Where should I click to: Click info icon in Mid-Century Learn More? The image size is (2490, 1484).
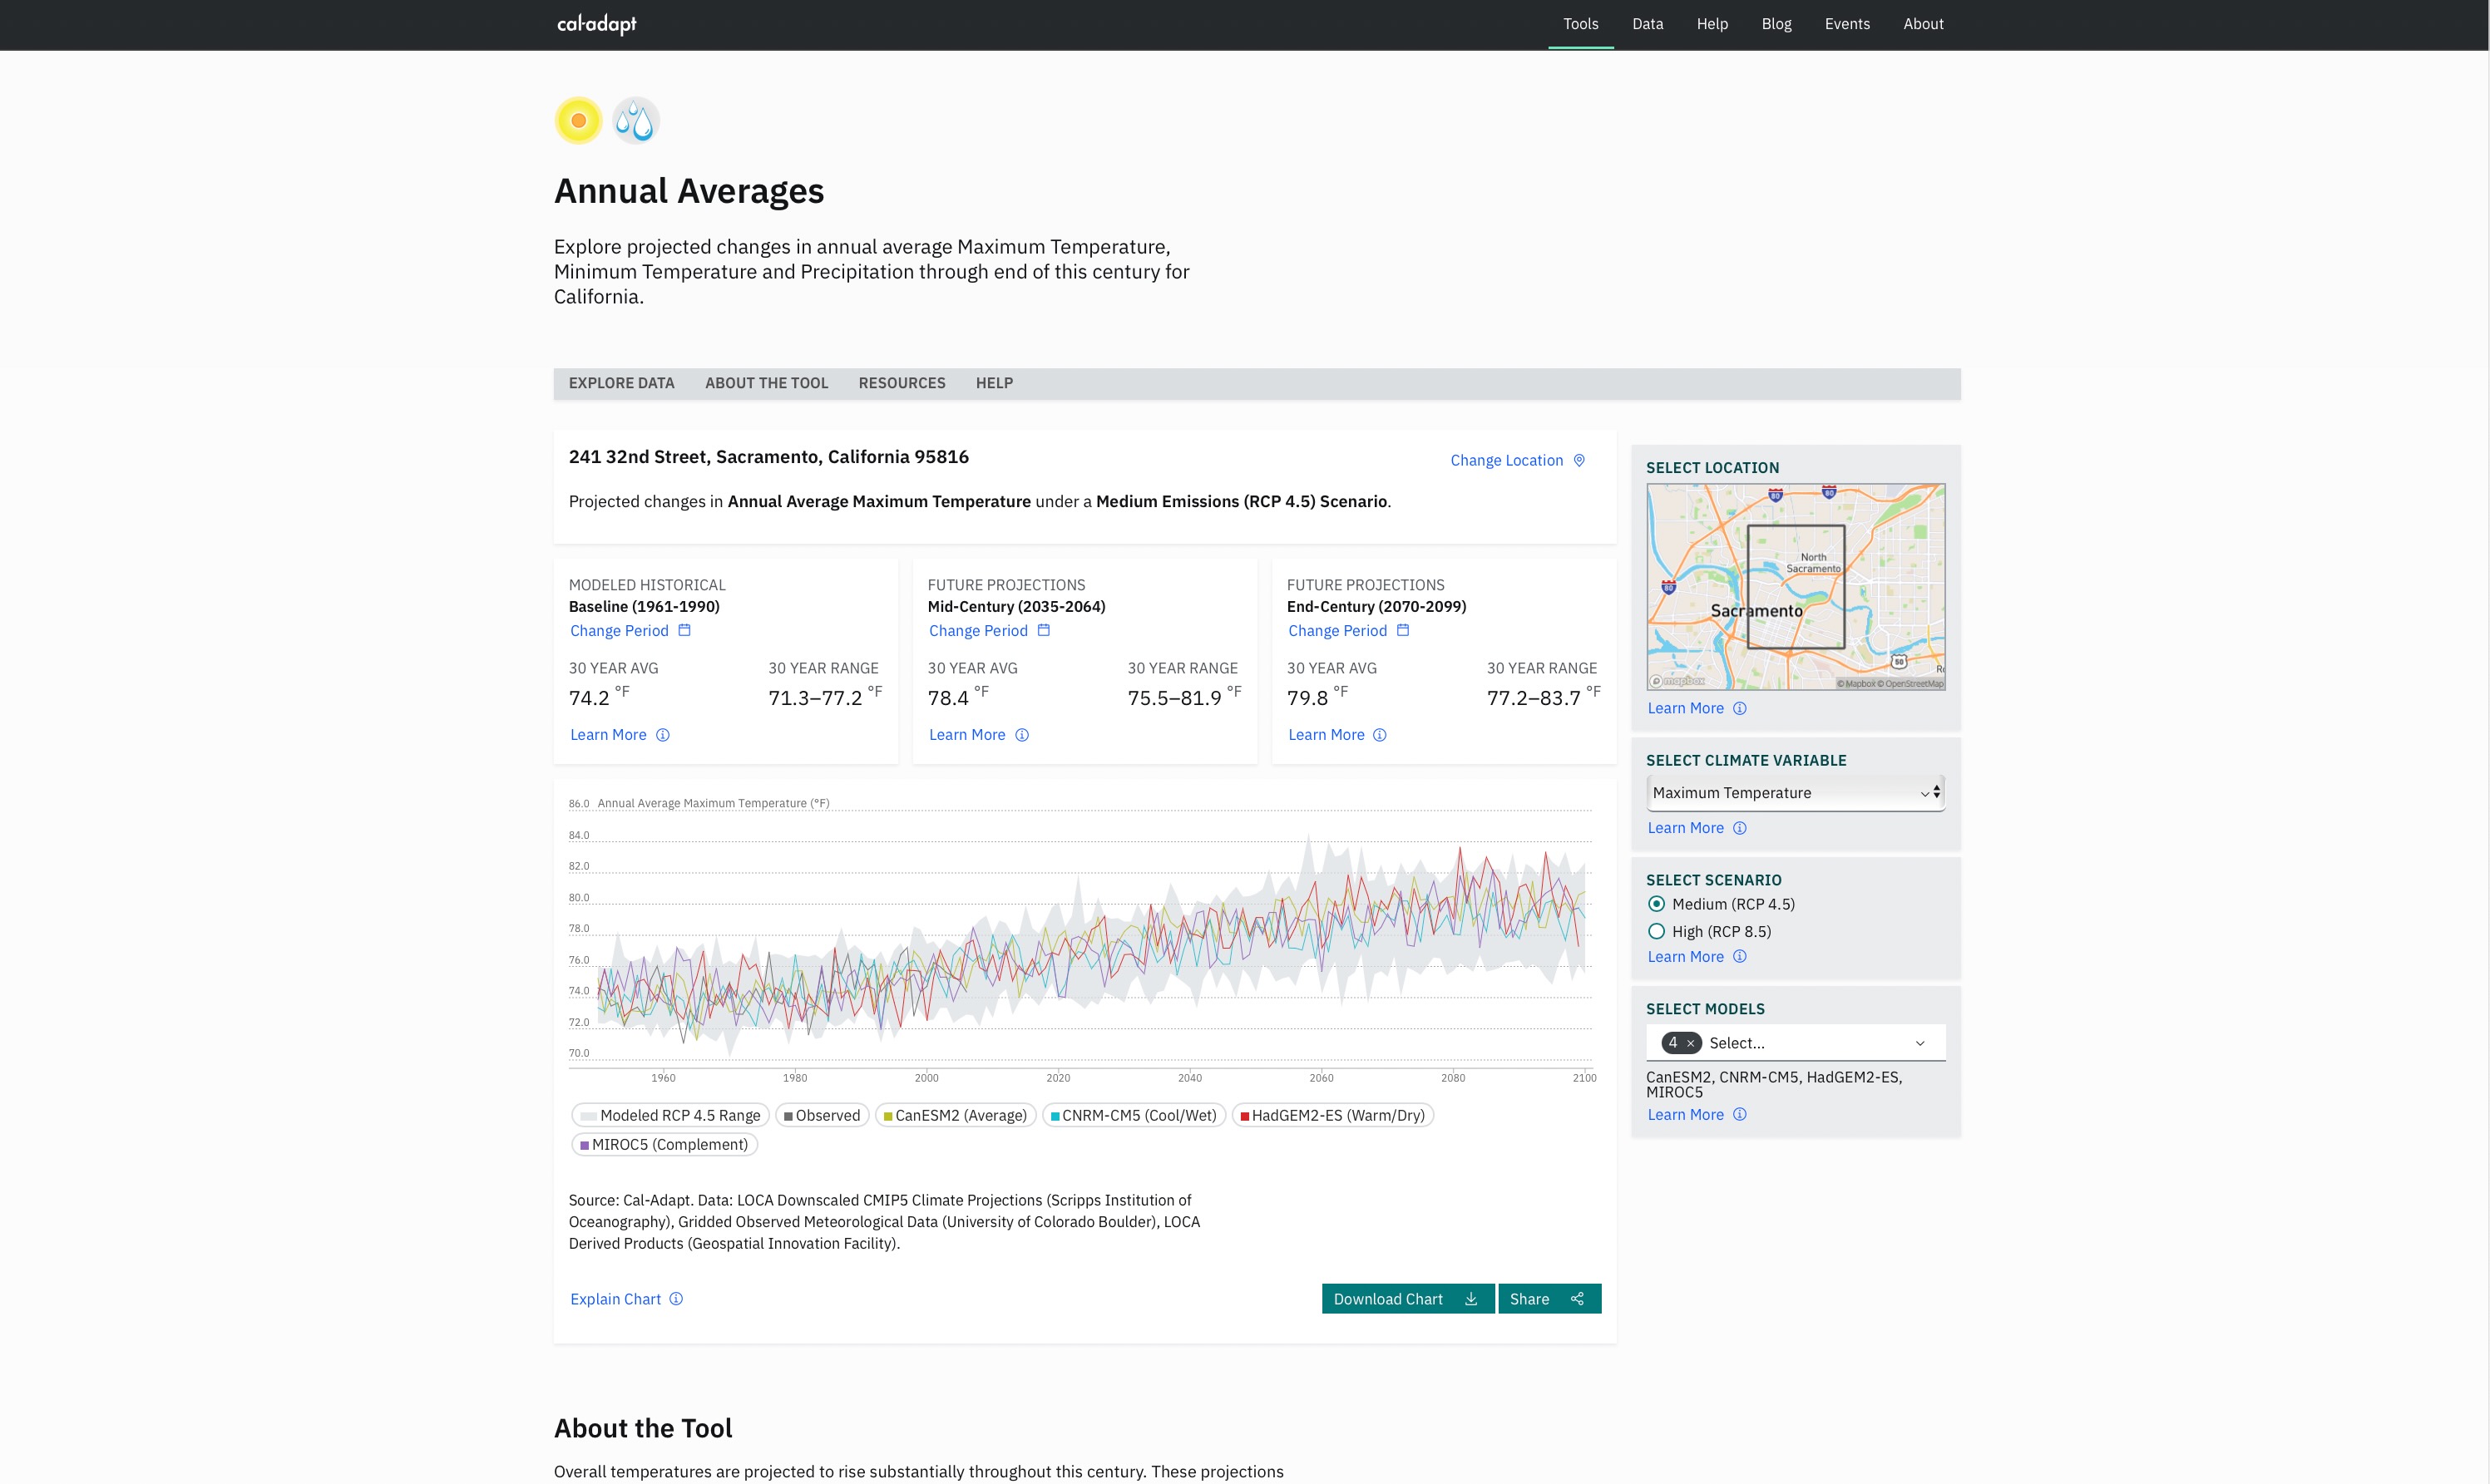click(x=1021, y=735)
